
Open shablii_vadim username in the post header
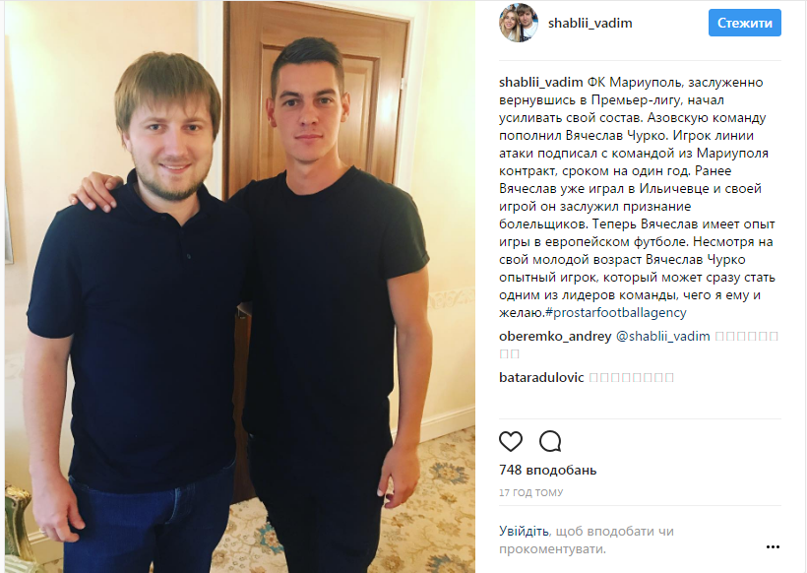[590, 24]
